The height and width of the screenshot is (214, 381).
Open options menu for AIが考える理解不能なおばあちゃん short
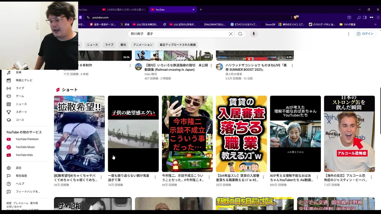pos(317,177)
